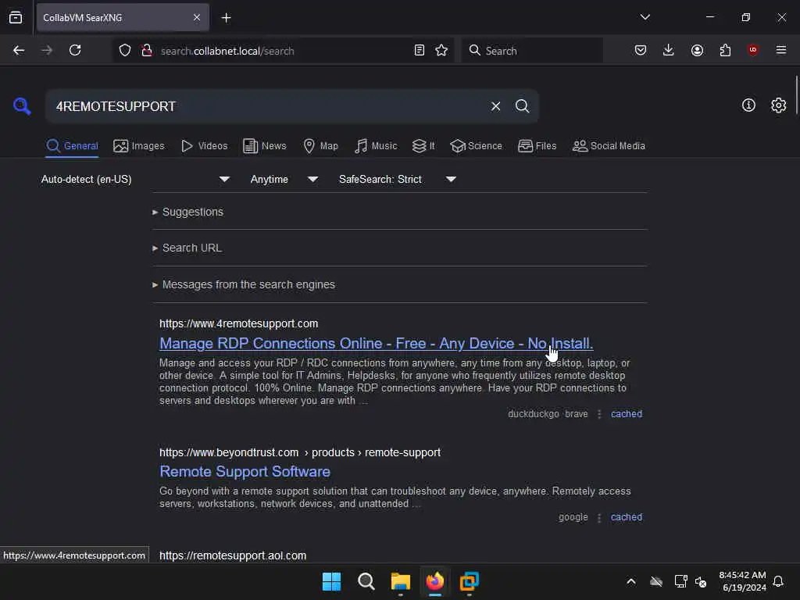Click the SearXNG logo magnifier
The image size is (800, 600).
(22, 106)
